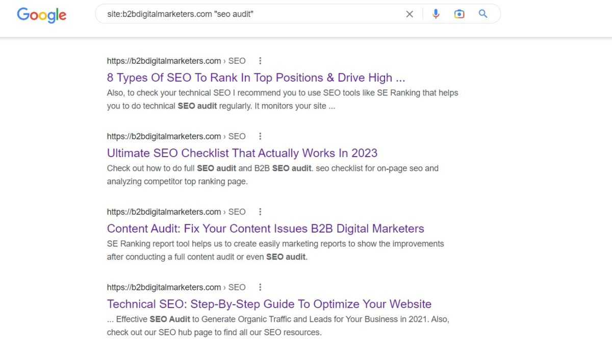Visit the Content Audit page link
This screenshot has height=353, width=612.
tap(265, 229)
